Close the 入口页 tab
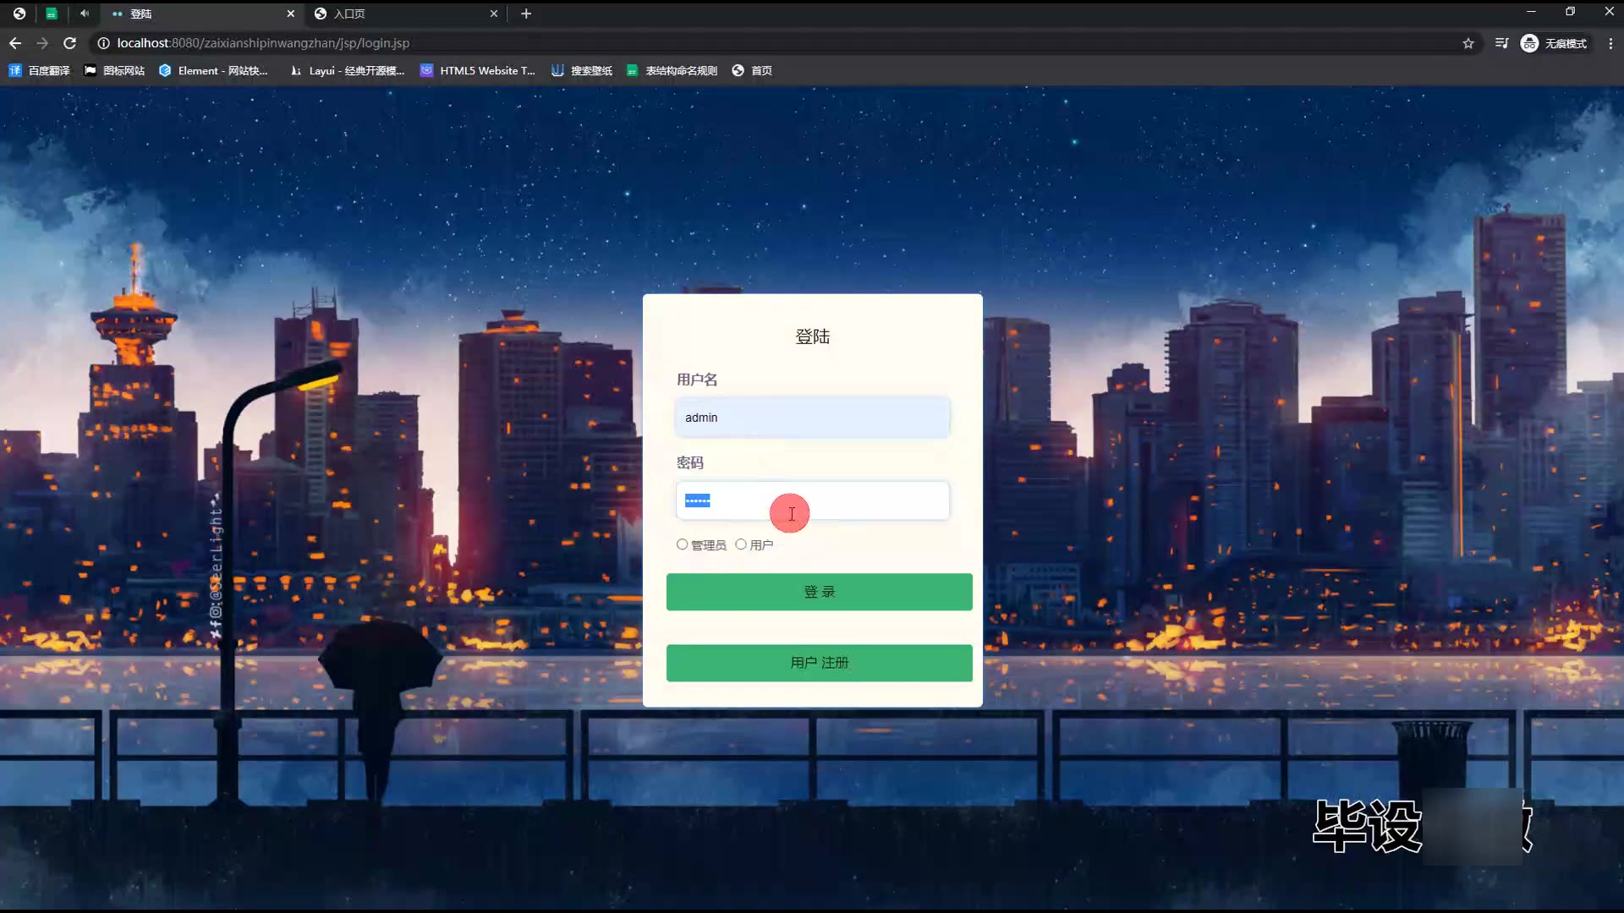The height and width of the screenshot is (913, 1624). [x=494, y=14]
